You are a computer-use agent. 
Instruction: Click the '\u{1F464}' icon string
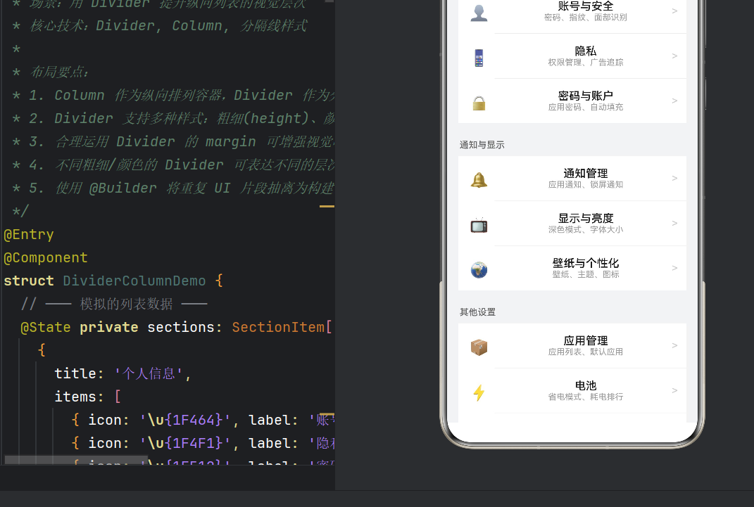tap(185, 420)
